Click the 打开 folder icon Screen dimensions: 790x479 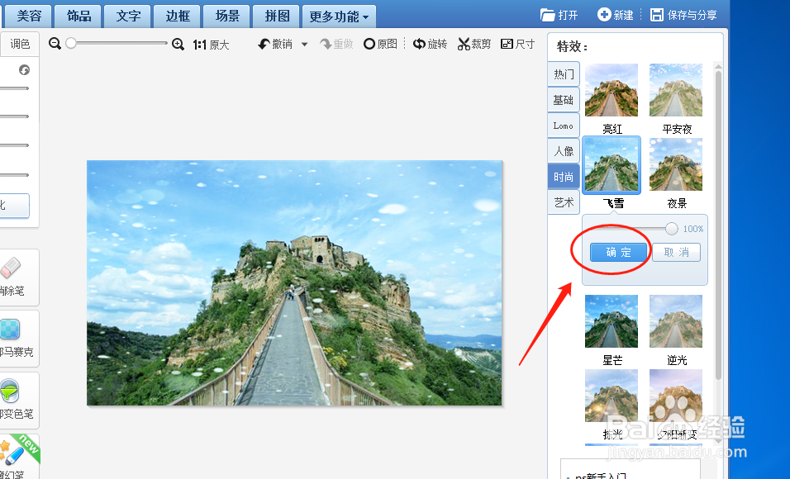[x=548, y=15]
